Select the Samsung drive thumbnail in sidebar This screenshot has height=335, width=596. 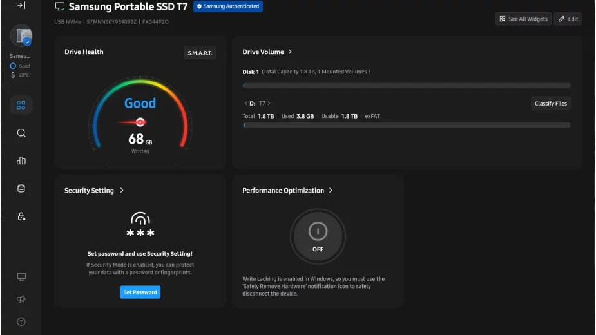[x=21, y=37]
